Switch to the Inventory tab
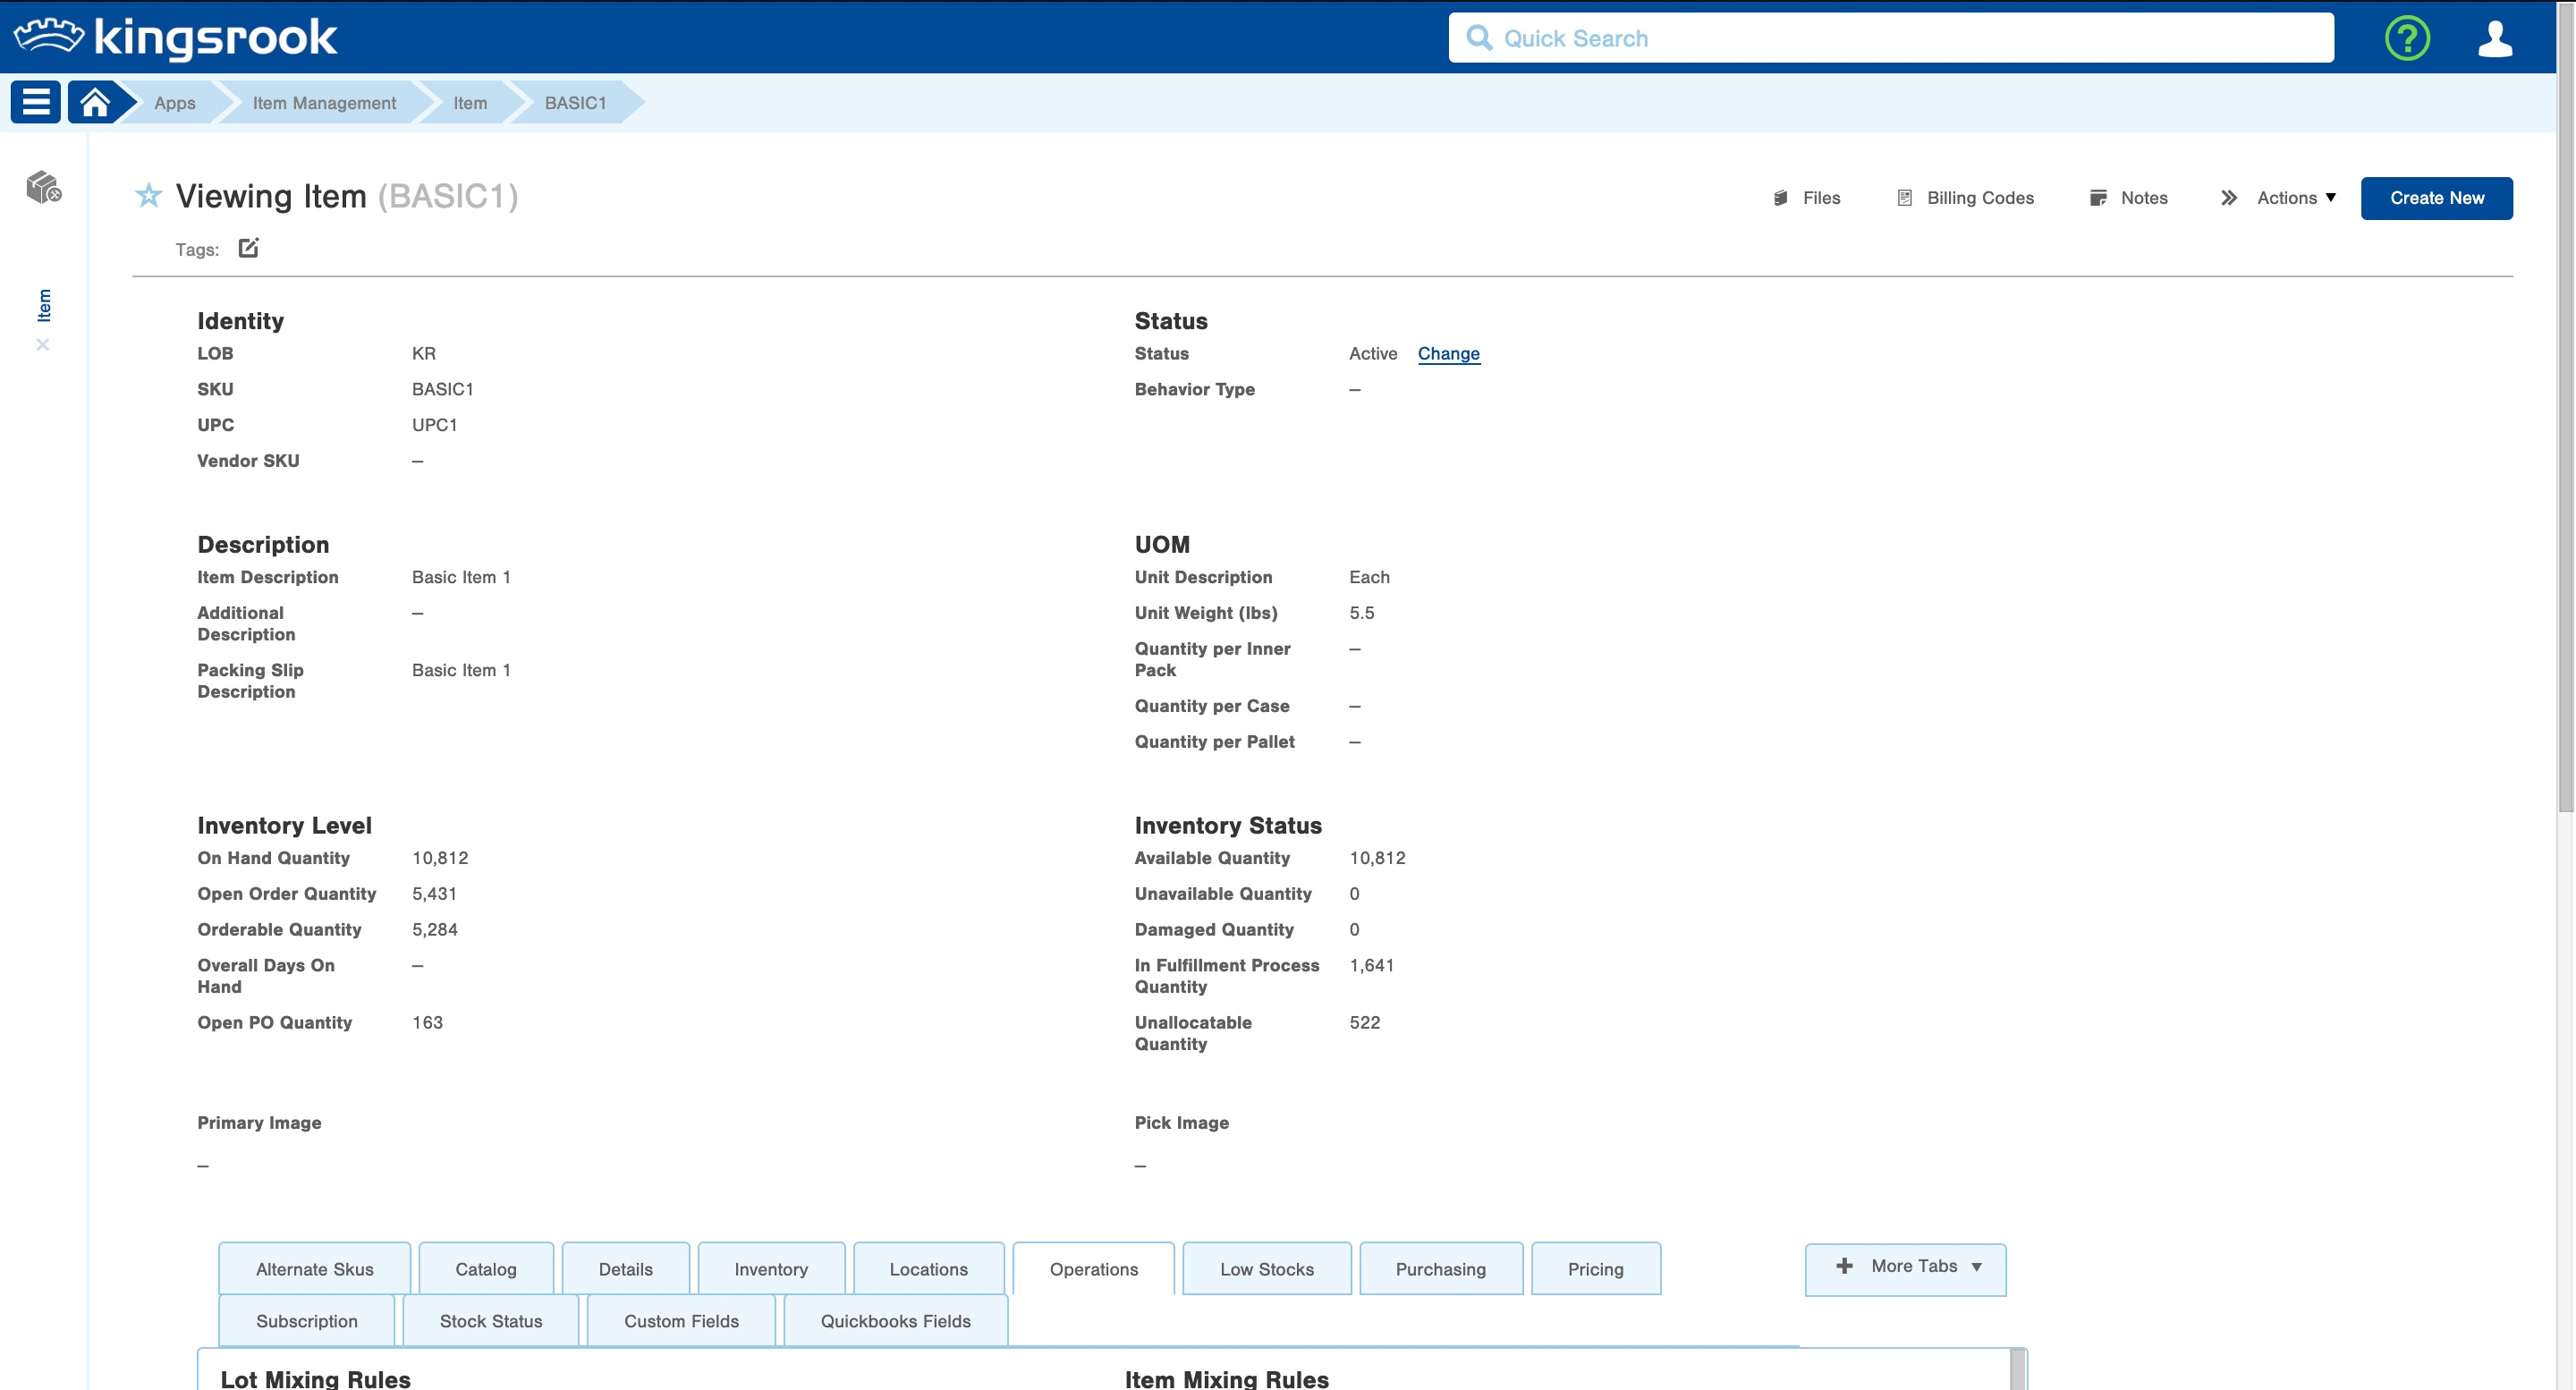This screenshot has height=1390, width=2576. (770, 1269)
